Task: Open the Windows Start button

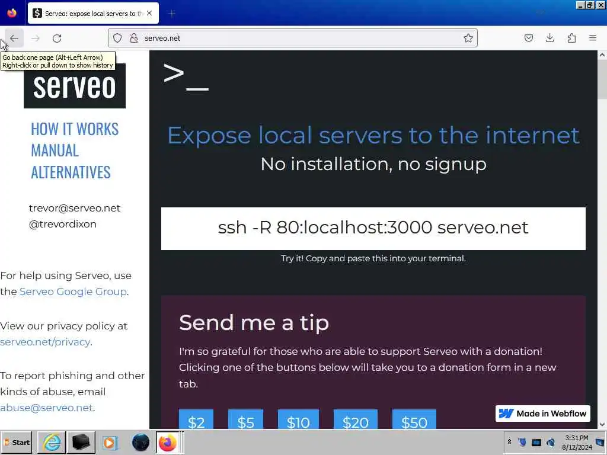Action: coord(16,442)
